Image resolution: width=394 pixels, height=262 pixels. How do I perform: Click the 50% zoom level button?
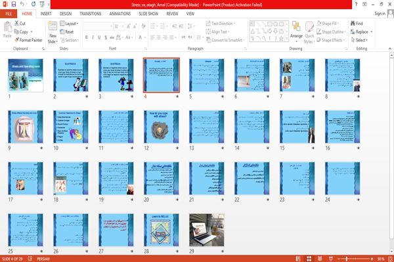[381, 259]
